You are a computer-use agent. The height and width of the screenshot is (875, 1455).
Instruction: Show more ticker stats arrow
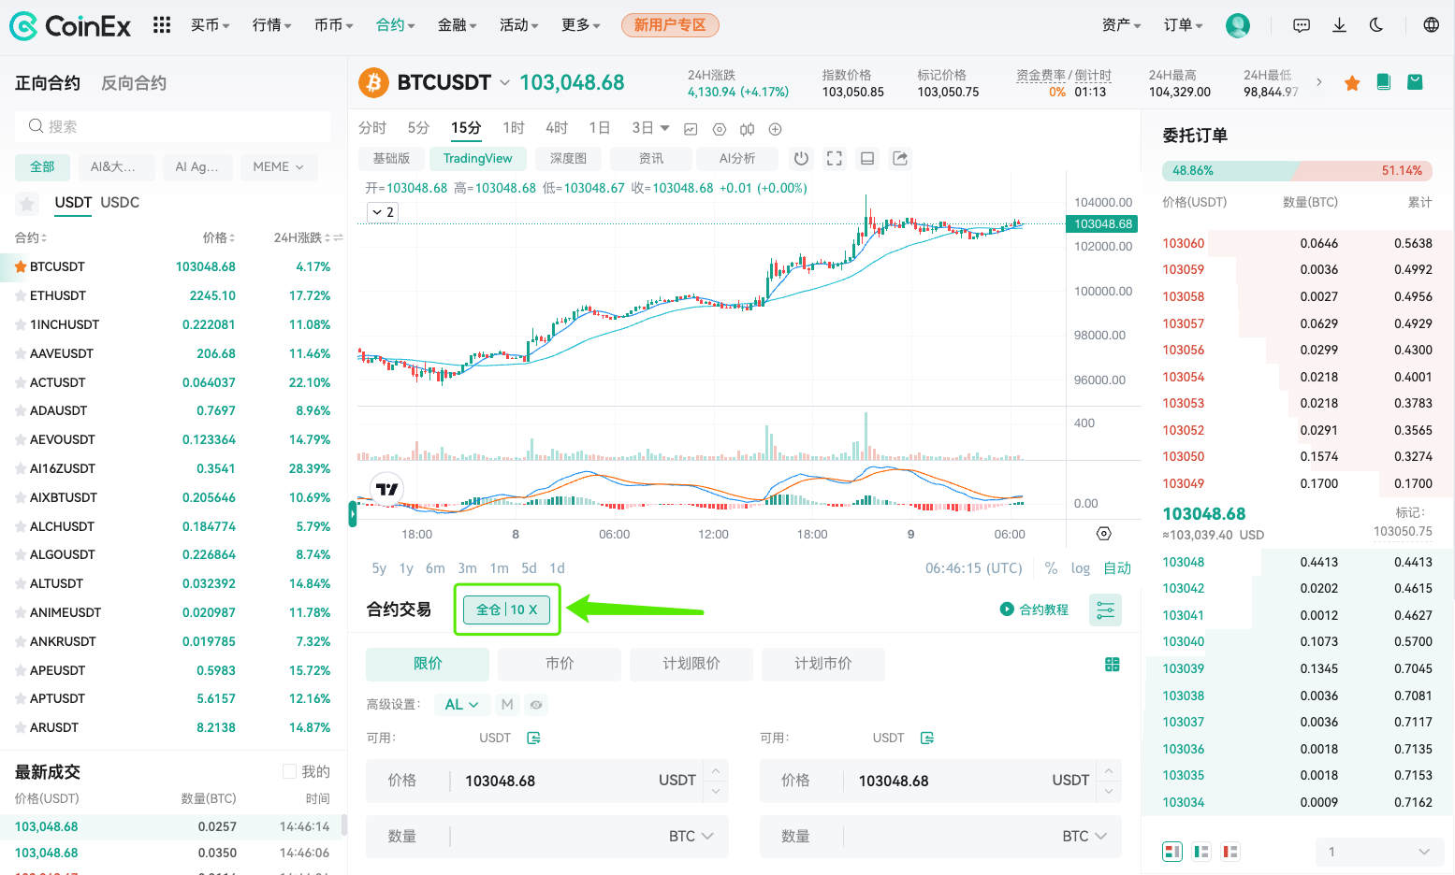point(1319,82)
